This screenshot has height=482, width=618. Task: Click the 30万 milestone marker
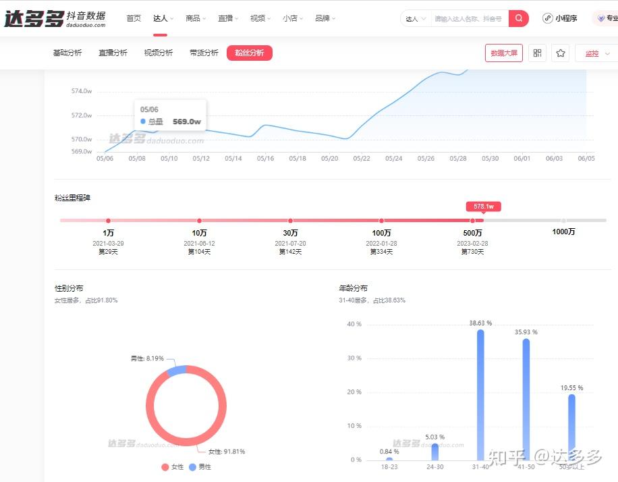tap(291, 221)
